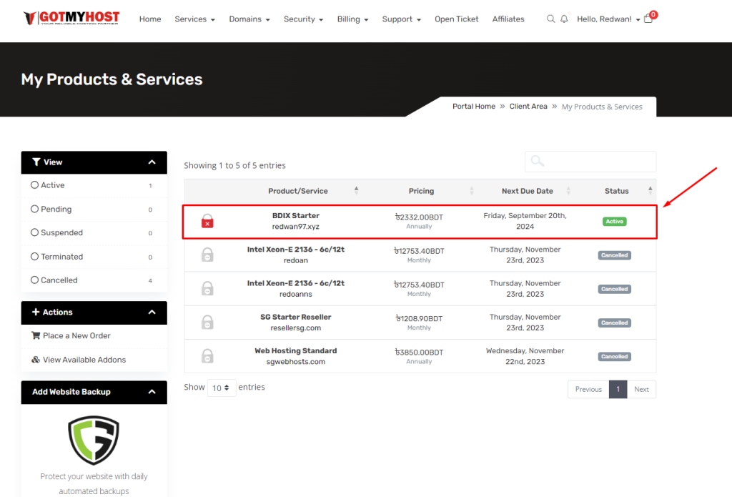Open the shopping cart icon
This screenshot has width=732, height=497.
(648, 19)
